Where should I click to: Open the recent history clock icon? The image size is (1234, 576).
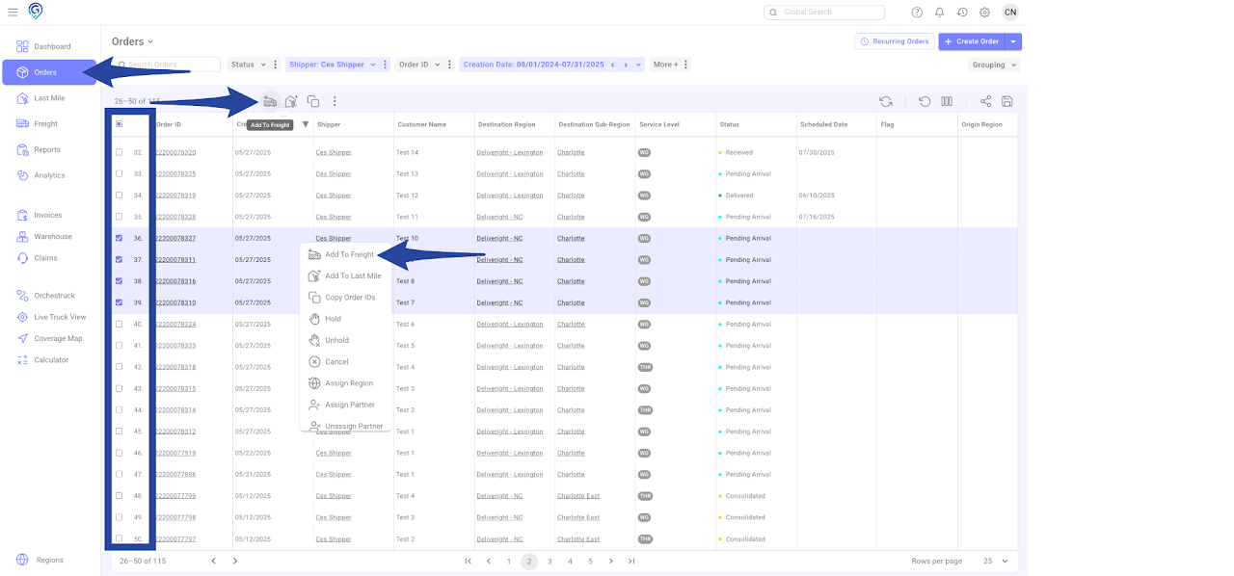[x=962, y=13]
